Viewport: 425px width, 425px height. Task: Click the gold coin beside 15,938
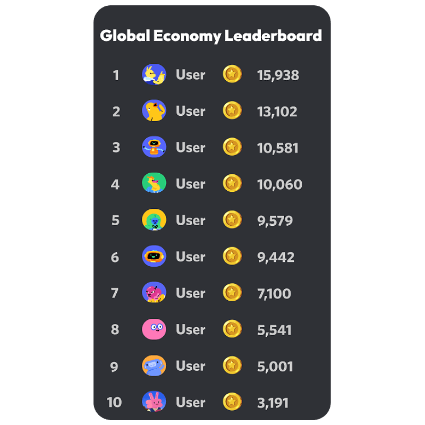coord(232,74)
